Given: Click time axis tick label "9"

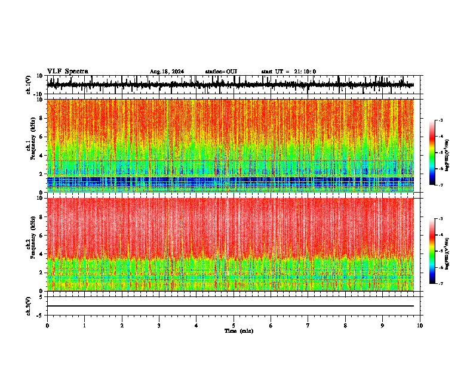Looking at the screenshot, I should pos(382,326).
